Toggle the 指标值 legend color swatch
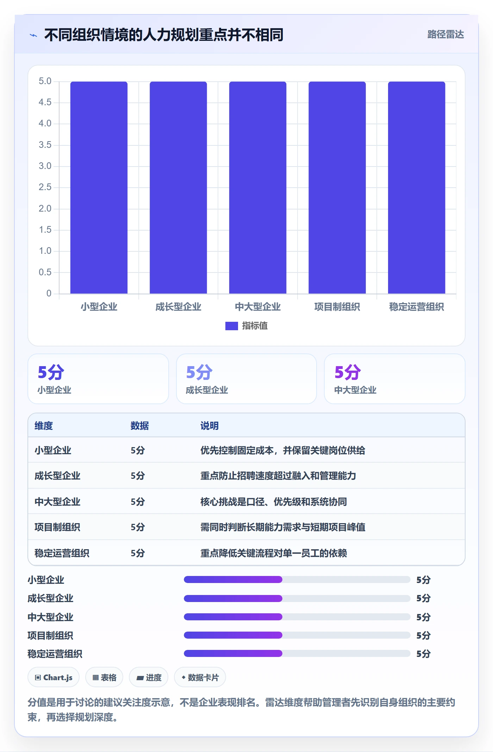The image size is (493, 752). pos(231,326)
